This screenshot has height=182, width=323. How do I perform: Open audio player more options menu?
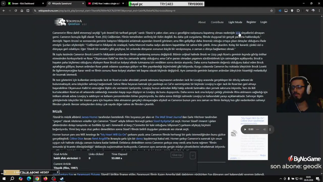[270, 129]
